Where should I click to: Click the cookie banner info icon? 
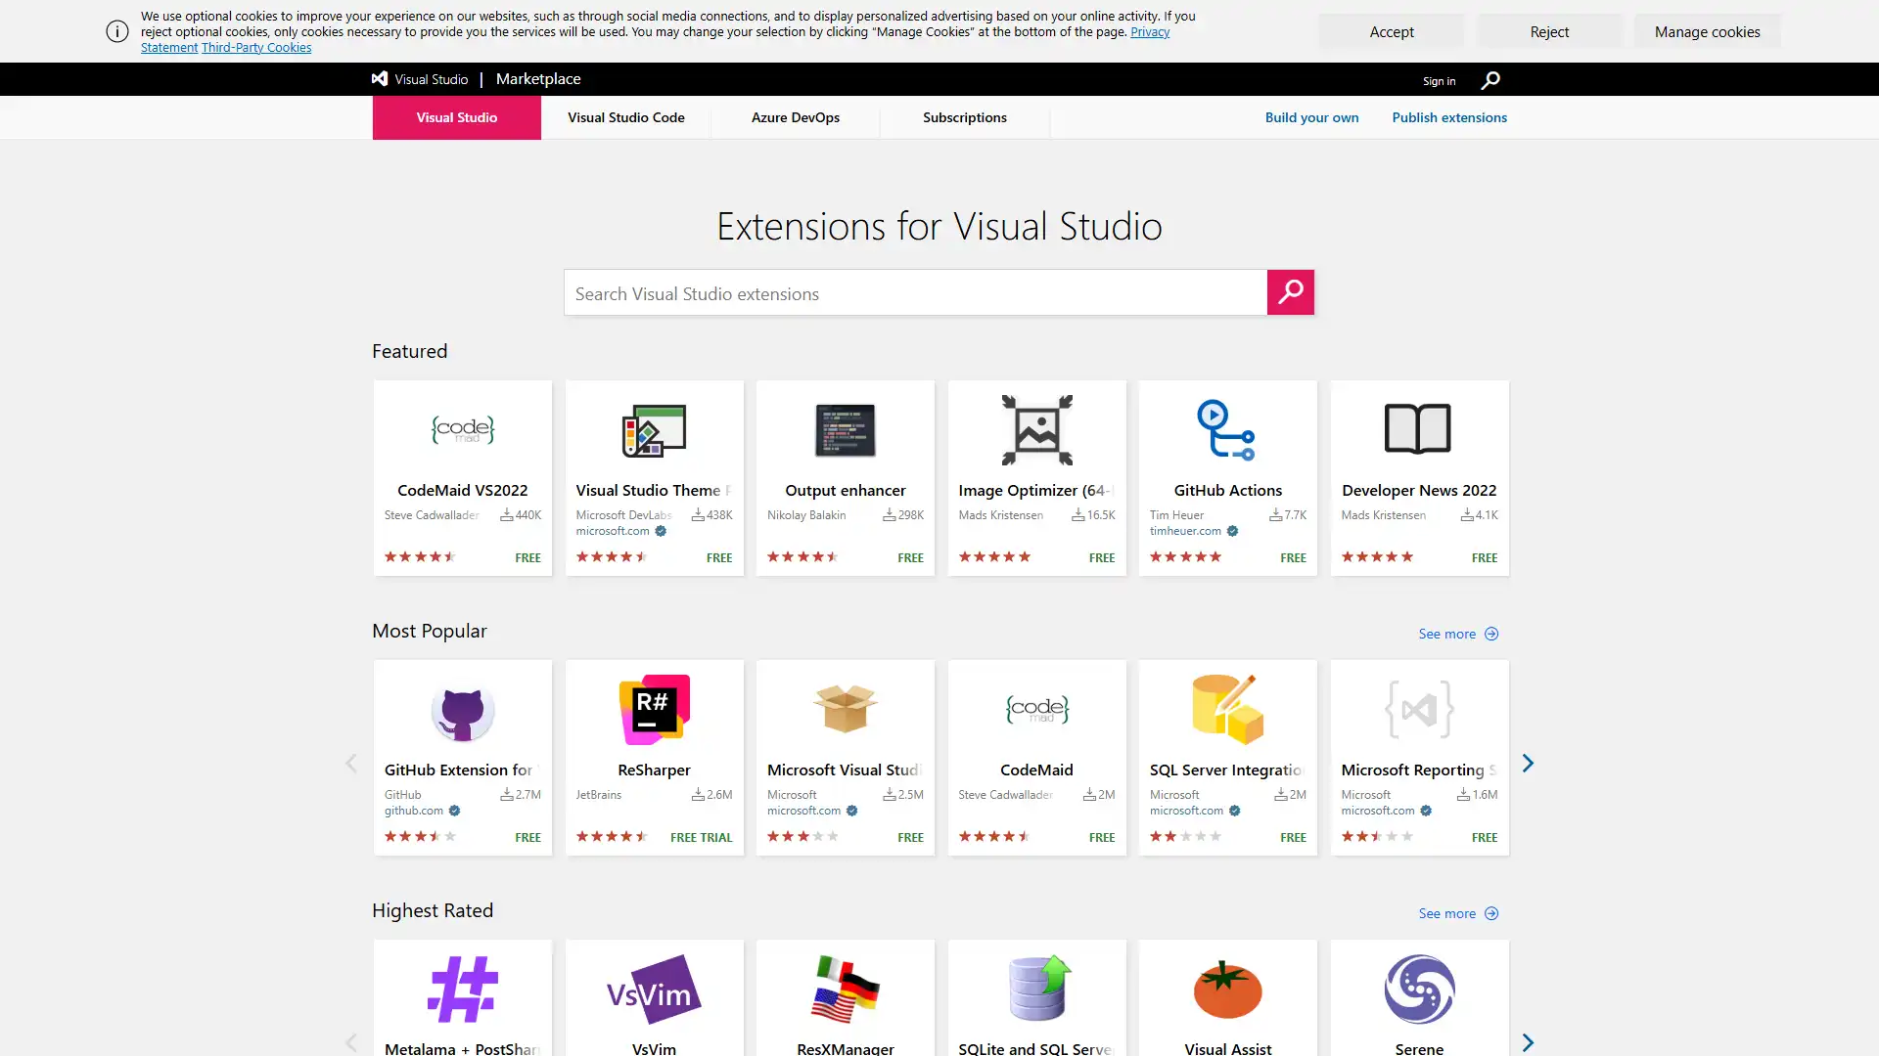(117, 31)
